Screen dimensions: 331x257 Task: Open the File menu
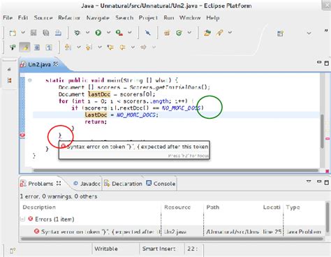pyautogui.click(x=8, y=17)
